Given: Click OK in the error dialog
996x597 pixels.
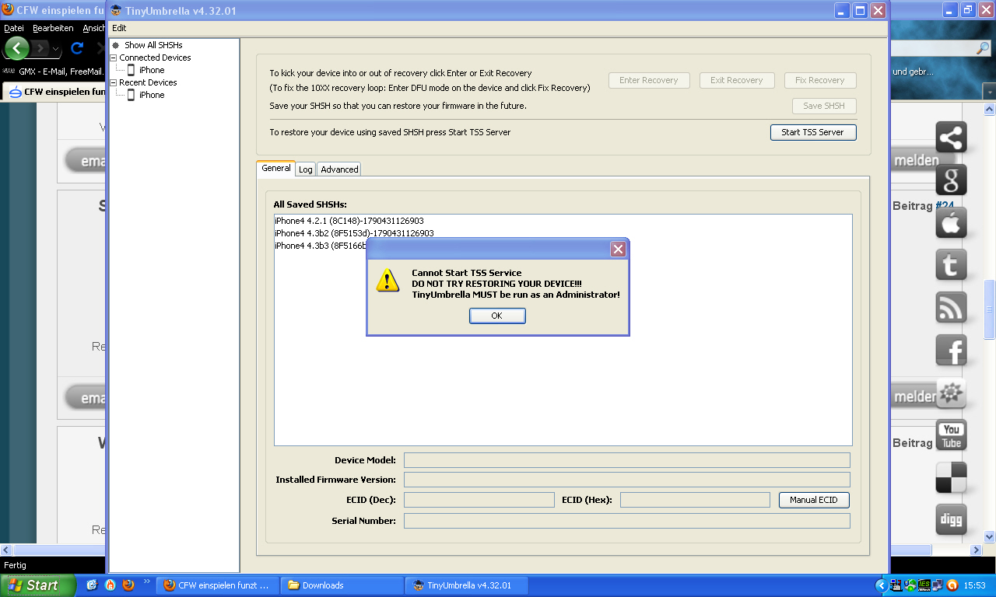Looking at the screenshot, I should pyautogui.click(x=497, y=316).
